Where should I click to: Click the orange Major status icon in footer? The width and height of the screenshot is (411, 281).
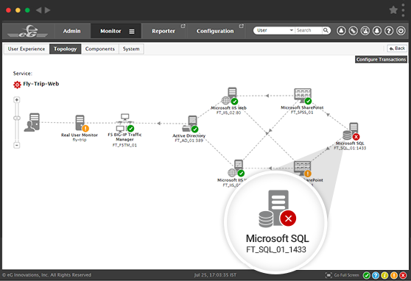click(x=394, y=275)
